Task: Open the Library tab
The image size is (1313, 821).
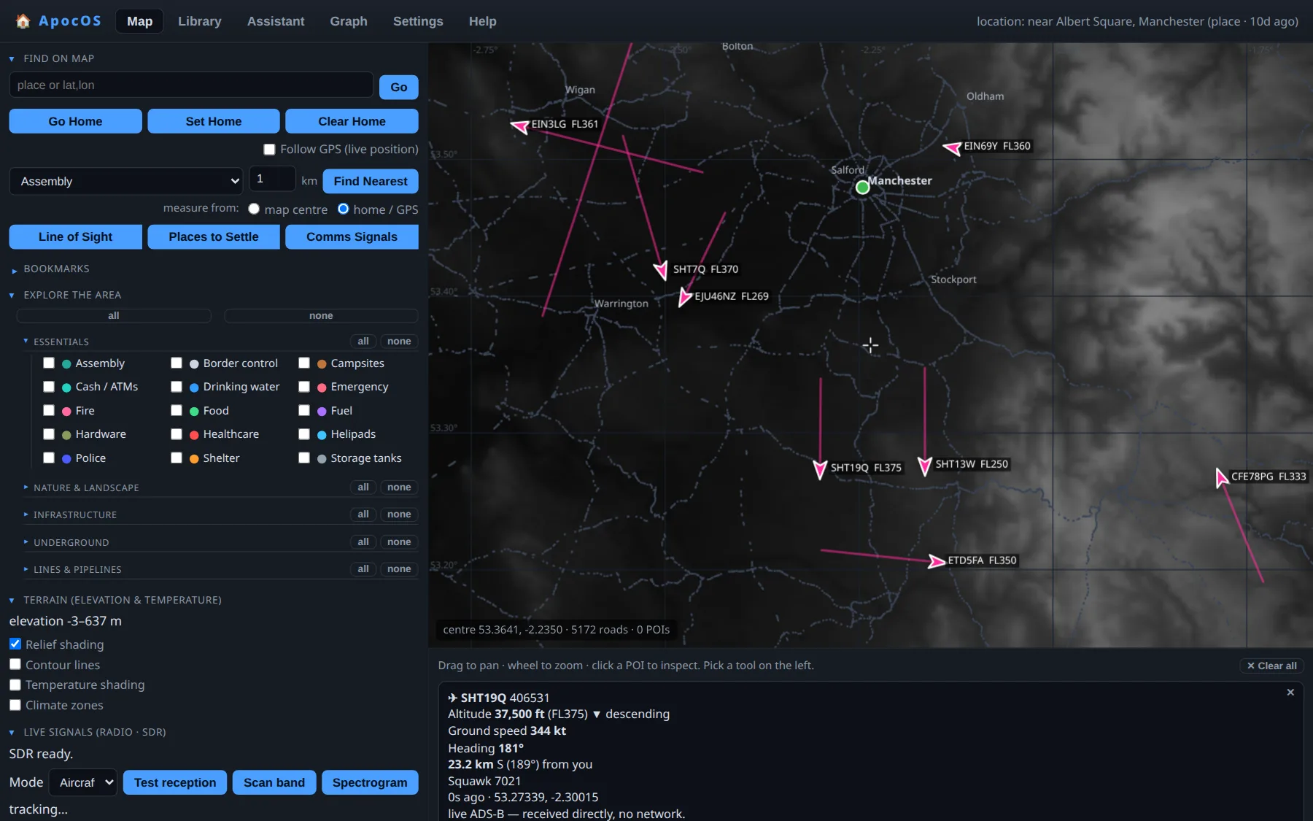Action: [x=199, y=21]
